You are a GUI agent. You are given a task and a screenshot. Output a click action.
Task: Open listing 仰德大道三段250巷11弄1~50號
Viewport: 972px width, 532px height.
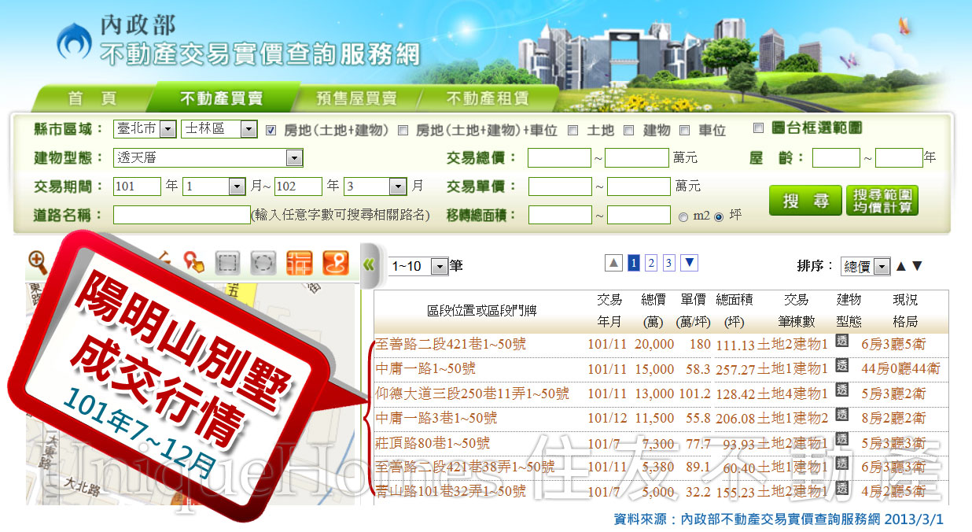point(473,393)
